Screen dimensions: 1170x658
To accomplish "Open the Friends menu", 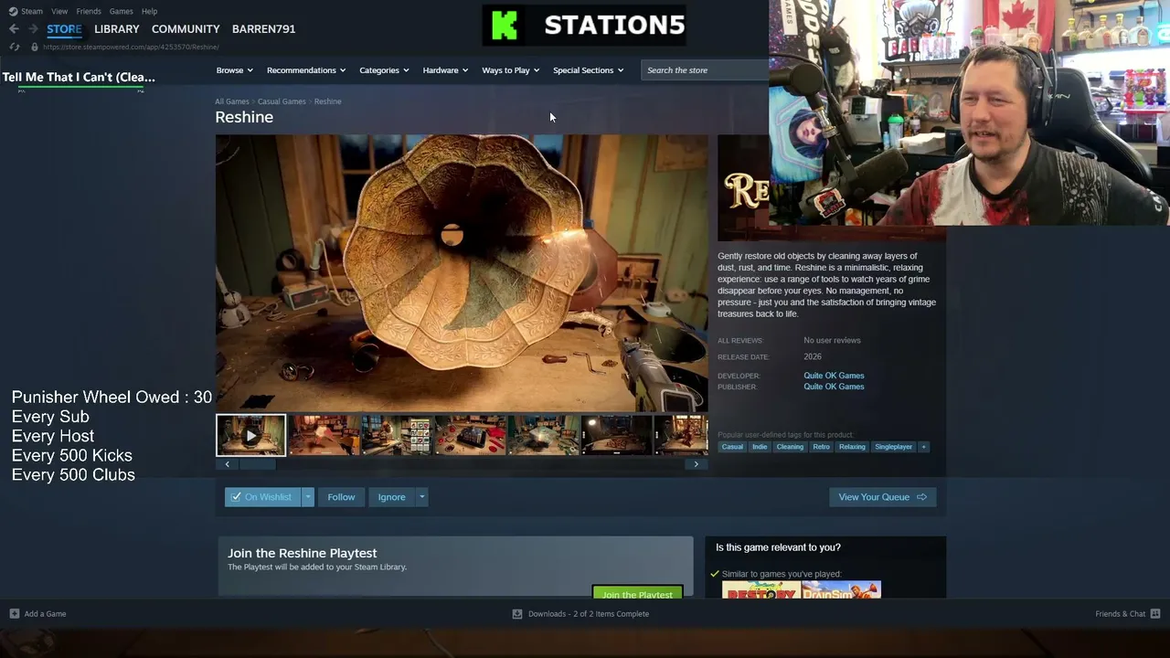I will pos(89,11).
